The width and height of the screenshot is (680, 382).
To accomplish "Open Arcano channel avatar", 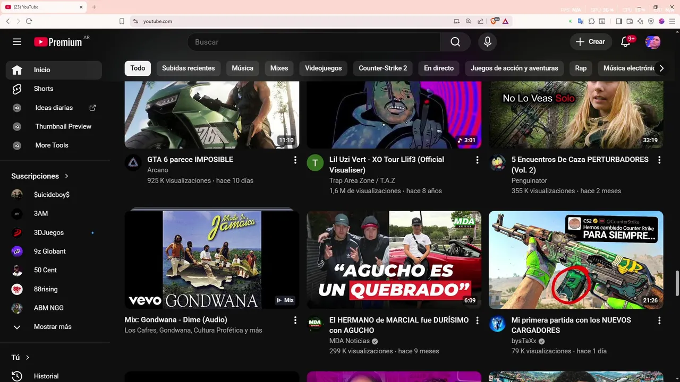I will pyautogui.click(x=133, y=163).
